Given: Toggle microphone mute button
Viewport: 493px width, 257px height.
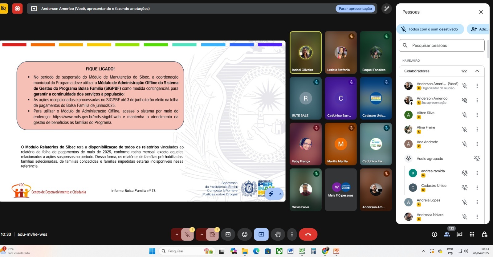Looking at the screenshot, I should click(187, 235).
